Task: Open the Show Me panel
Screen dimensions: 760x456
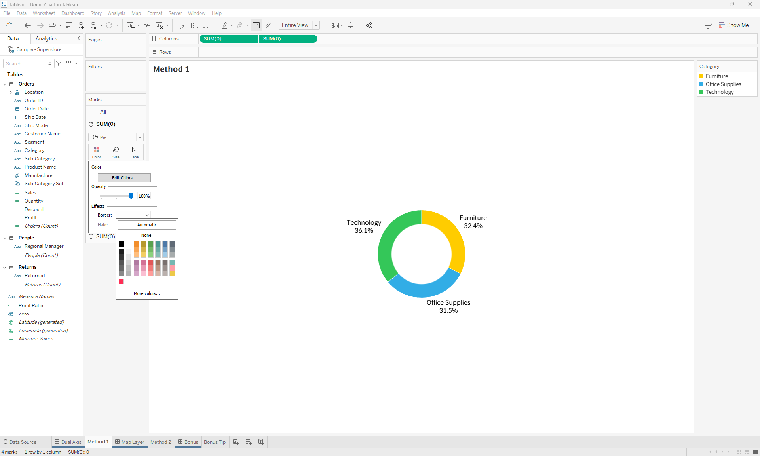Action: click(x=734, y=25)
